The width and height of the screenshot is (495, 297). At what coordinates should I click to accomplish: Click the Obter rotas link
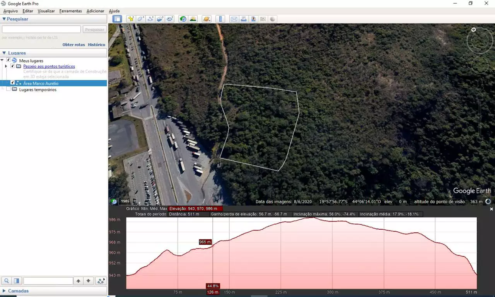73,44
